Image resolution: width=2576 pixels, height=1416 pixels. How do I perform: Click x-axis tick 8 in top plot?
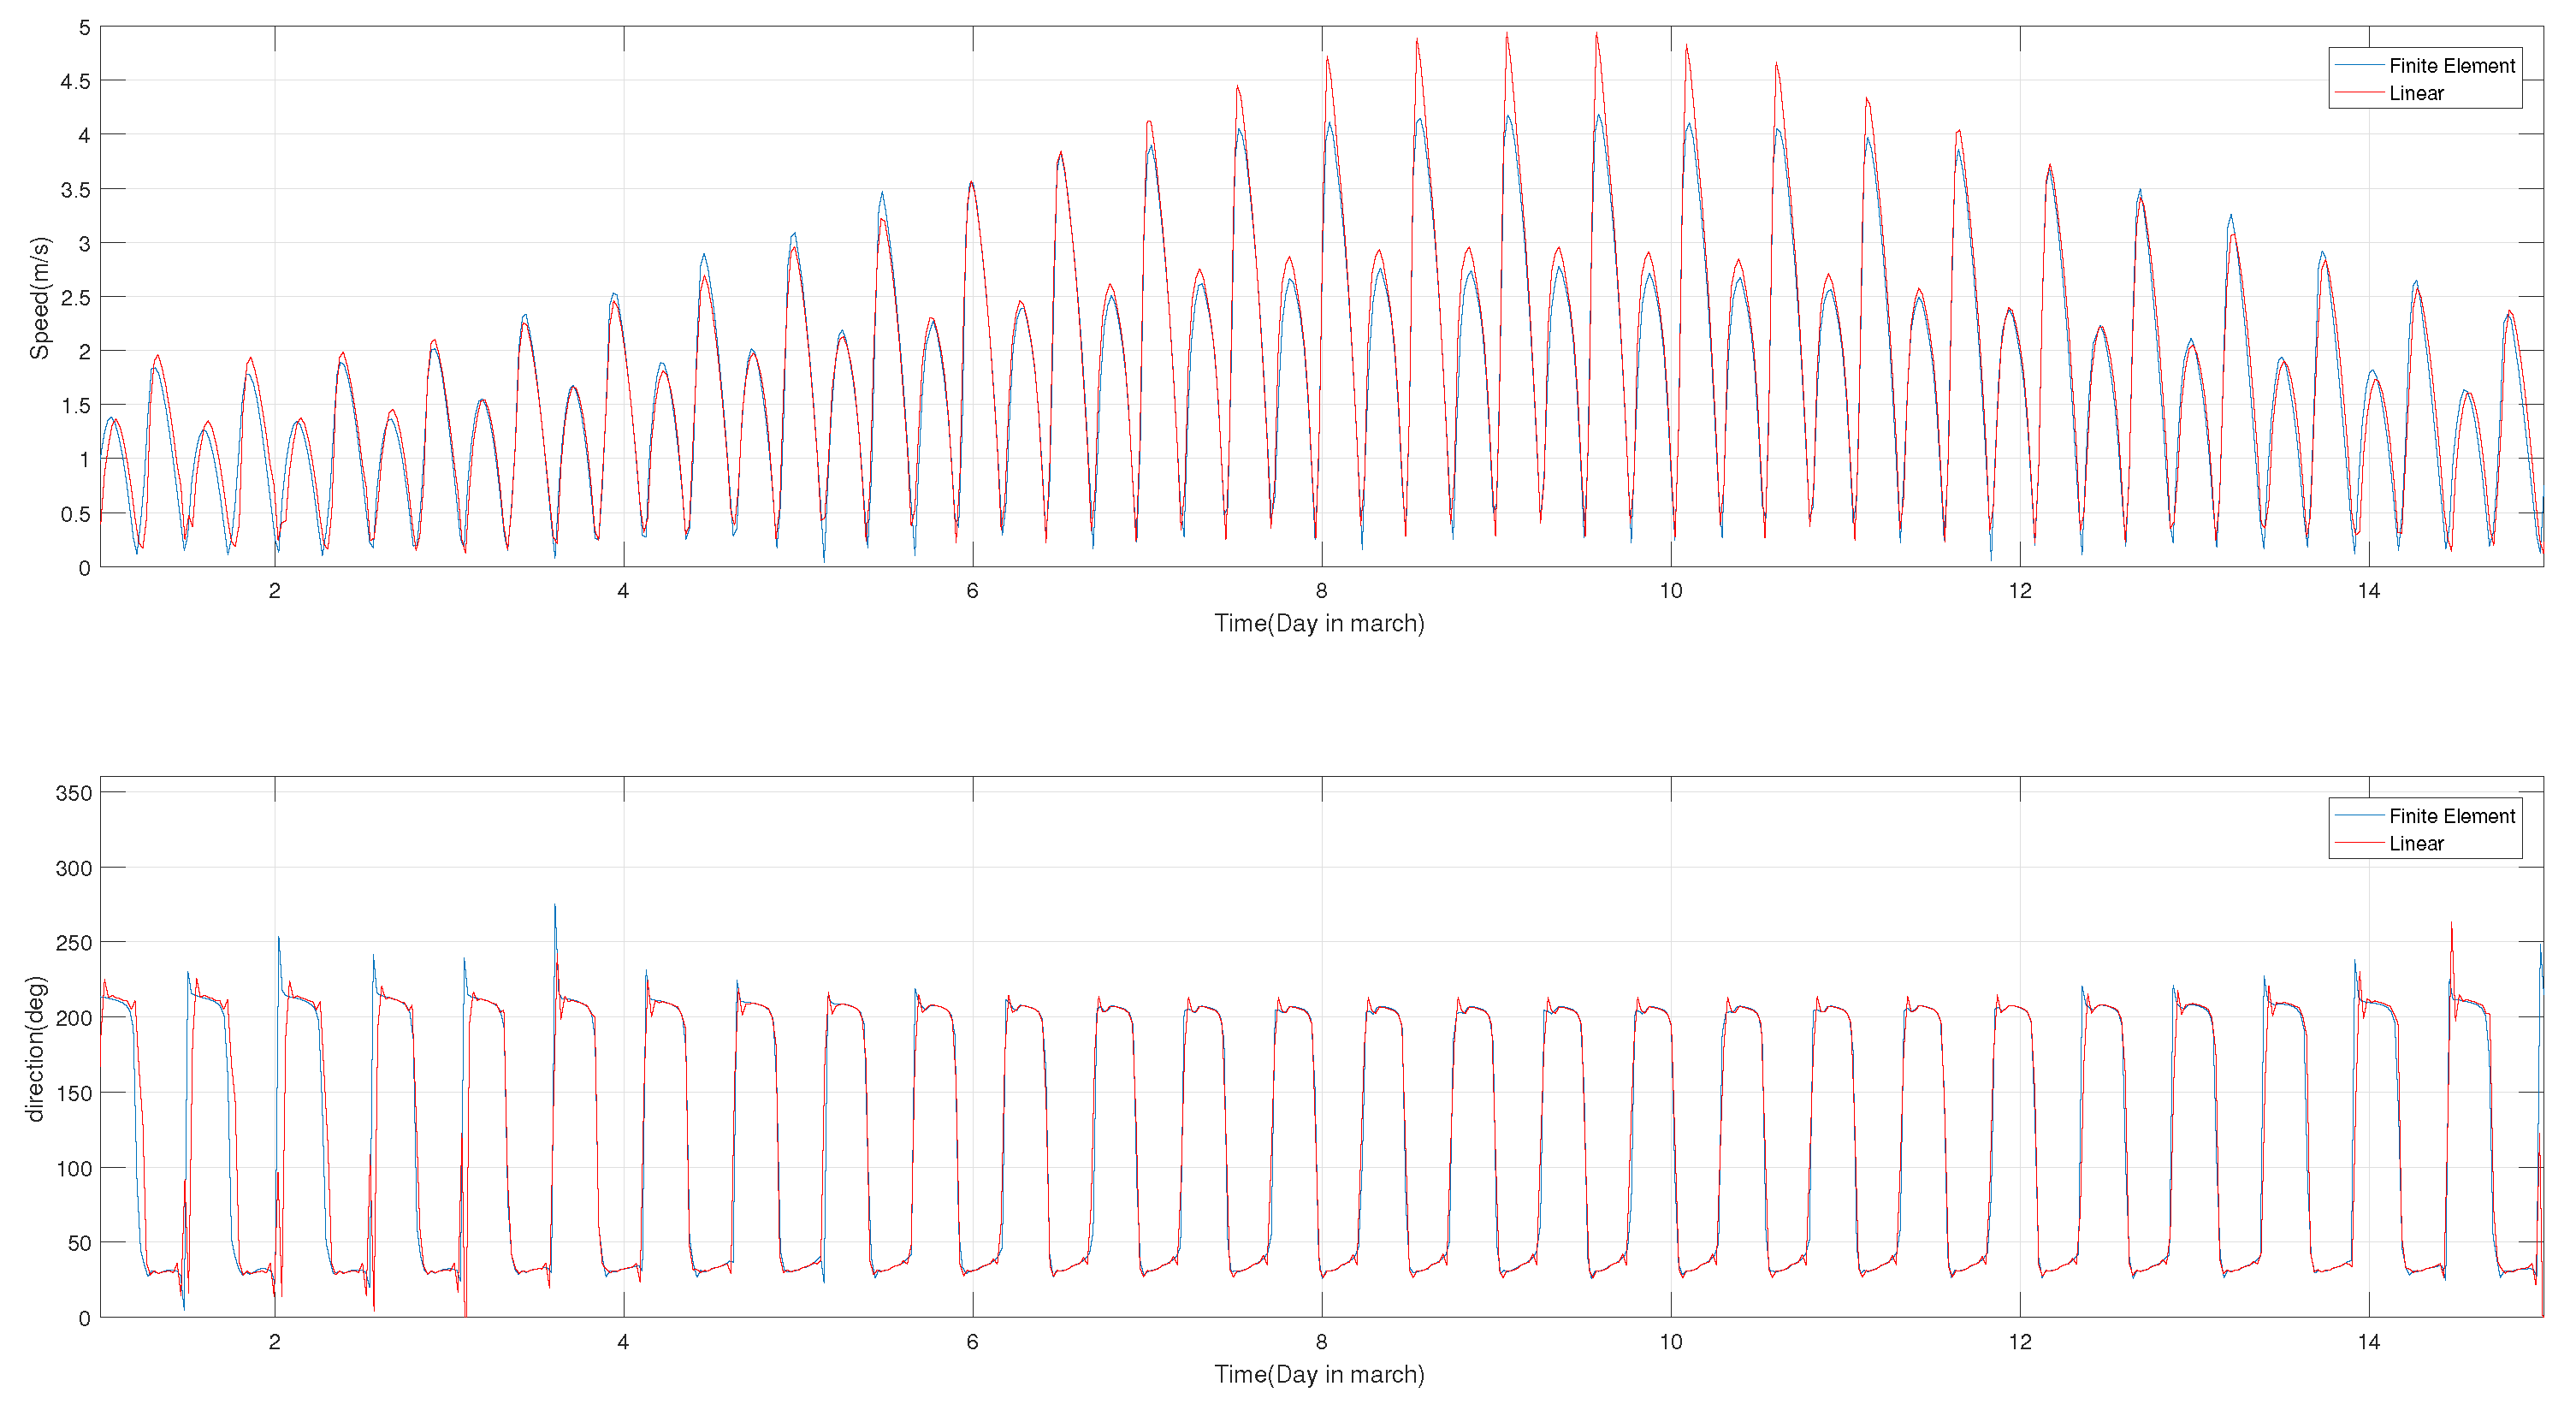pyautogui.click(x=1321, y=591)
